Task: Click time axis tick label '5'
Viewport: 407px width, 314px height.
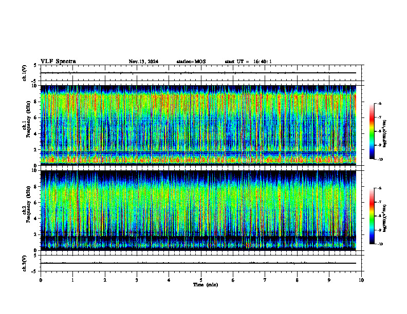Action: pyautogui.click(x=201, y=280)
